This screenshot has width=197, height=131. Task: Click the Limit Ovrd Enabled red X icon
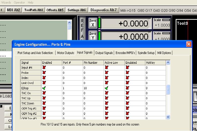(44, 83)
